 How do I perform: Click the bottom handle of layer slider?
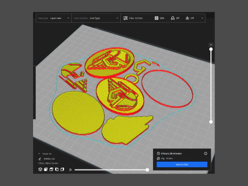click(x=211, y=122)
